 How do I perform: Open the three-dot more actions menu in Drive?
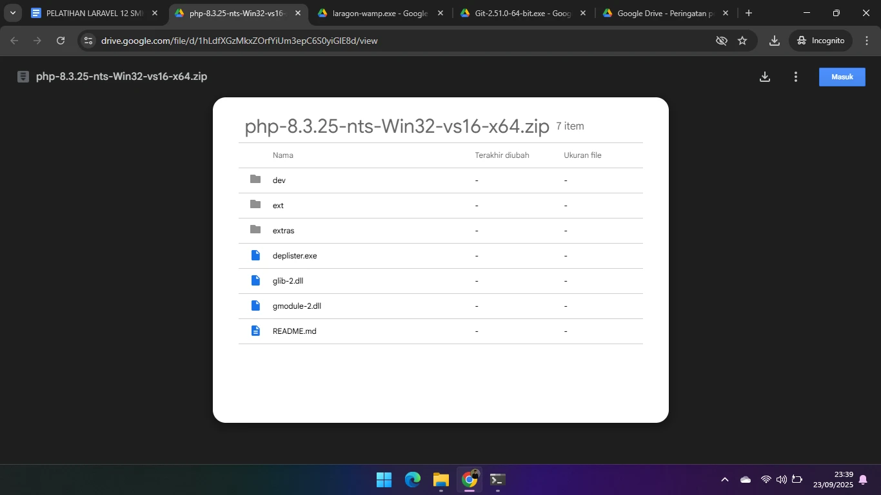pyautogui.click(x=796, y=77)
